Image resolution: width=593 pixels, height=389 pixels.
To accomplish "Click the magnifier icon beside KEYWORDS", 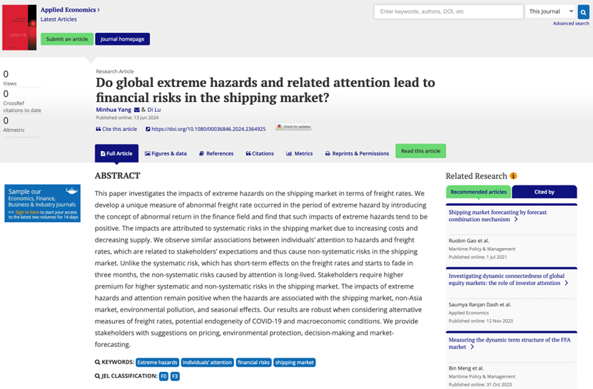I will point(98,362).
